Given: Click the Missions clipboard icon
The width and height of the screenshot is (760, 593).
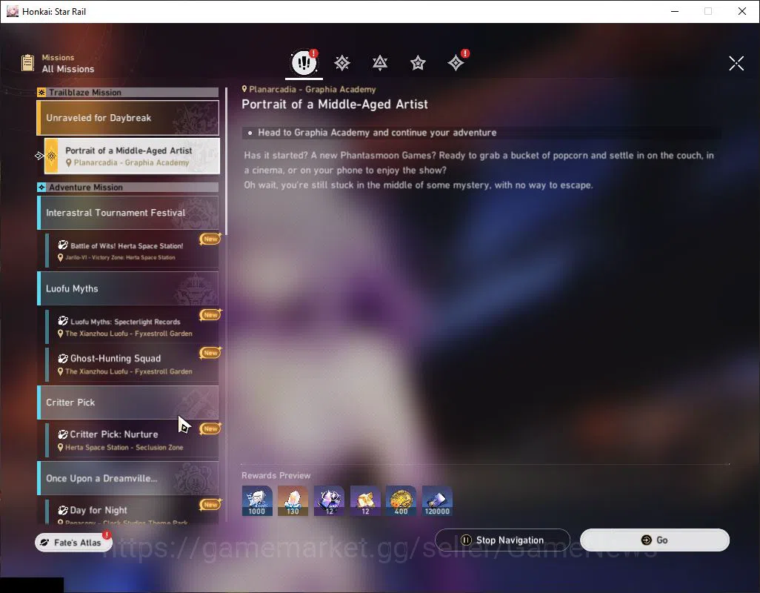Looking at the screenshot, I should pos(27,63).
